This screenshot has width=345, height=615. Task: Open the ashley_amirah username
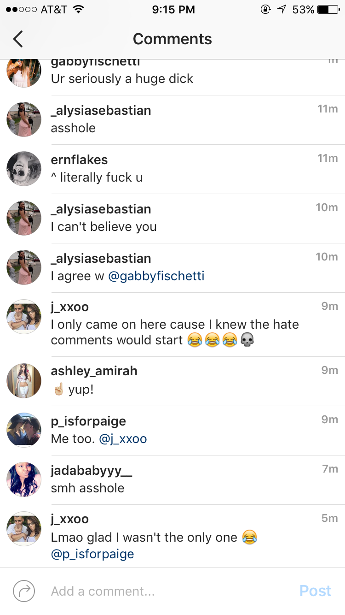(x=94, y=371)
